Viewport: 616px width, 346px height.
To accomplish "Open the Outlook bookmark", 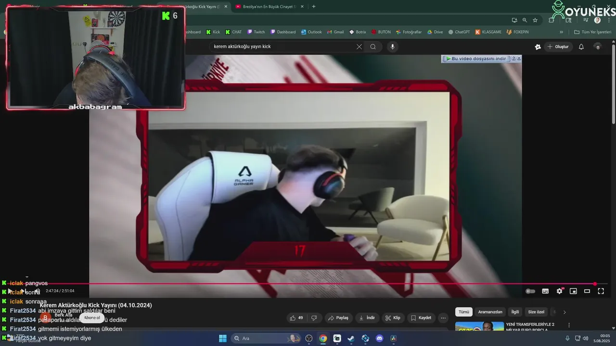I will point(311,32).
